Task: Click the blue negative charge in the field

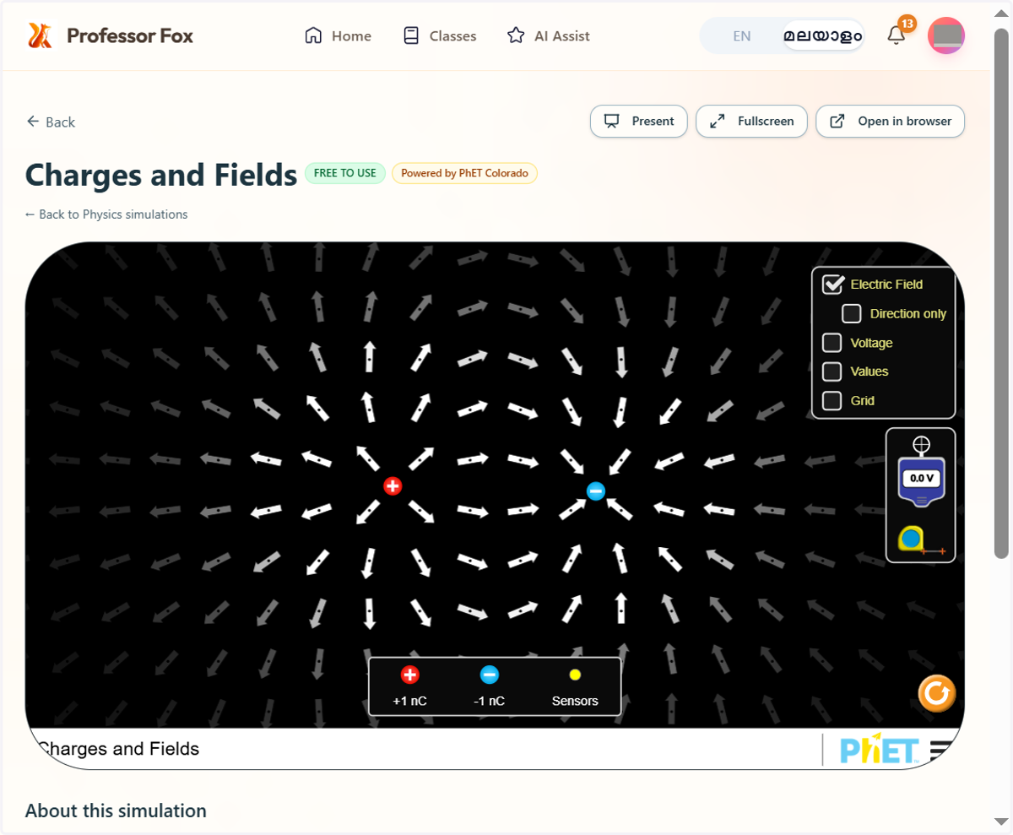Action: [x=596, y=491]
